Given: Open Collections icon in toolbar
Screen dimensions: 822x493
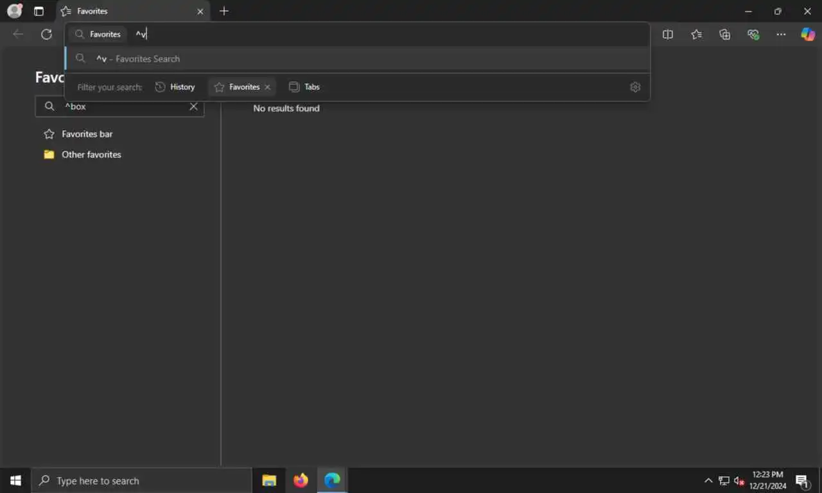Looking at the screenshot, I should click(724, 34).
